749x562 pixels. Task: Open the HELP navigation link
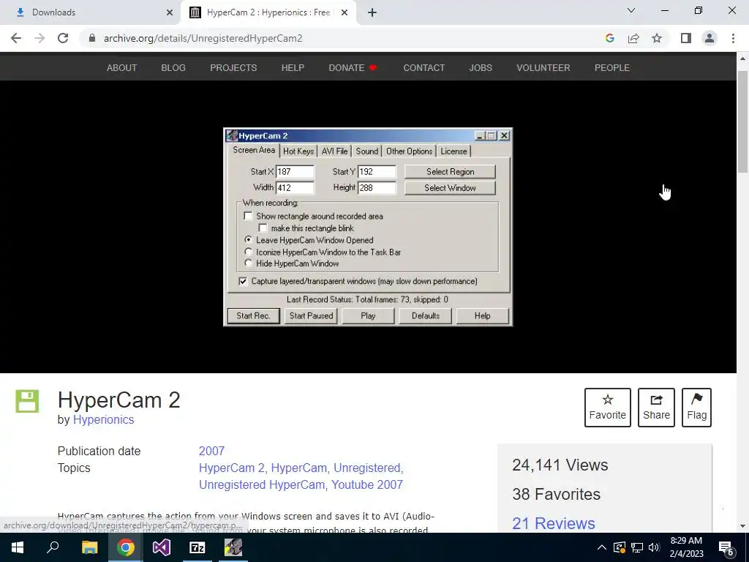pyautogui.click(x=293, y=68)
